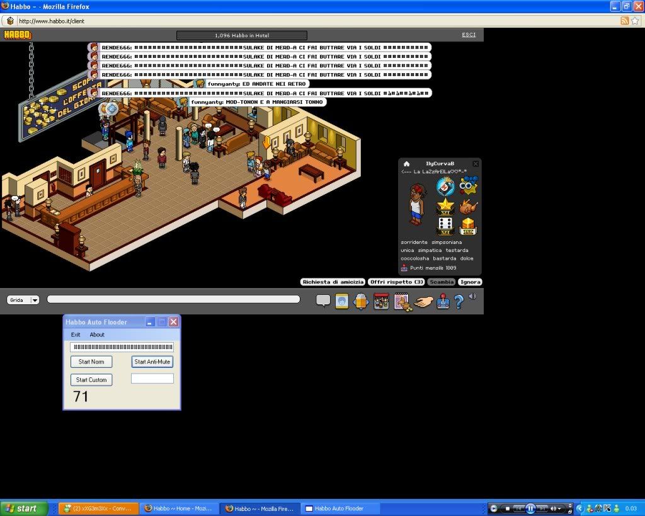The width and height of the screenshot is (645, 516).
Task: Click the Punti mensili joystick icon
Action: pos(404,268)
